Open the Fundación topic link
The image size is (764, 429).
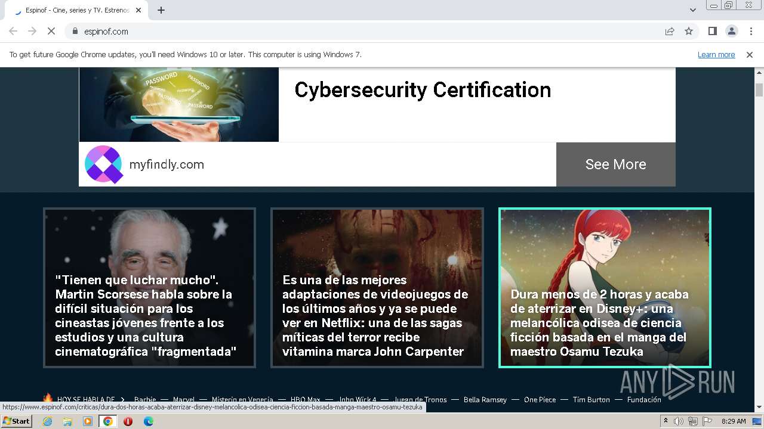(644, 400)
